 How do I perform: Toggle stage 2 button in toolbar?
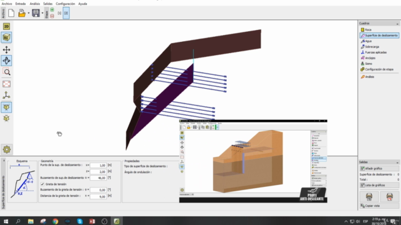click(66, 13)
